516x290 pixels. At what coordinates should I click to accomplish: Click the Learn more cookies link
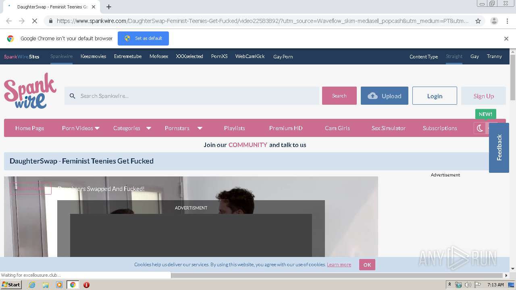click(x=339, y=265)
